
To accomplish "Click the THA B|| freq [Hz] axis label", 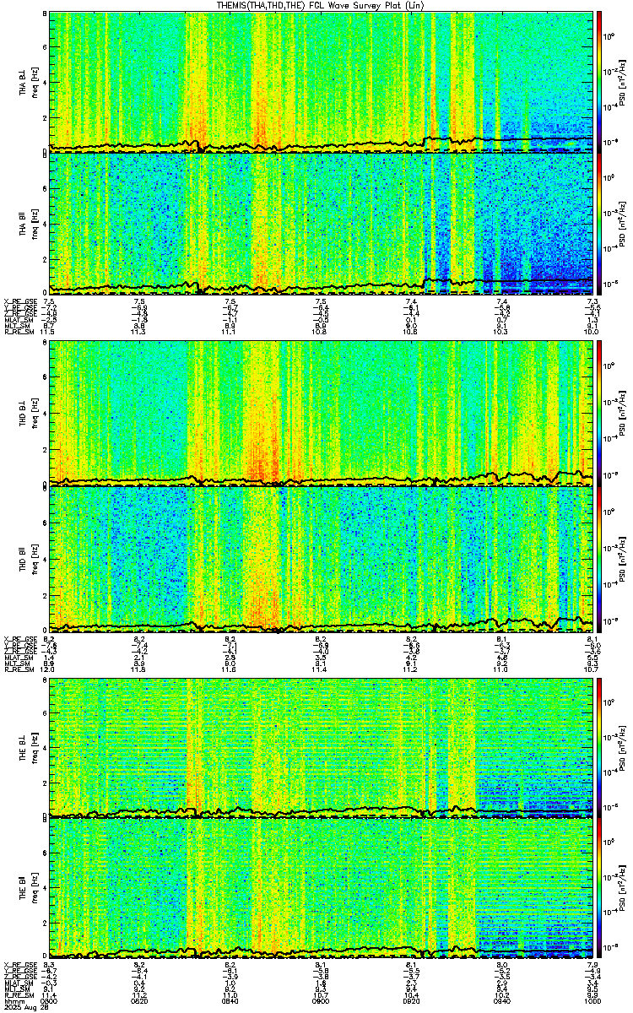I will point(27,223).
